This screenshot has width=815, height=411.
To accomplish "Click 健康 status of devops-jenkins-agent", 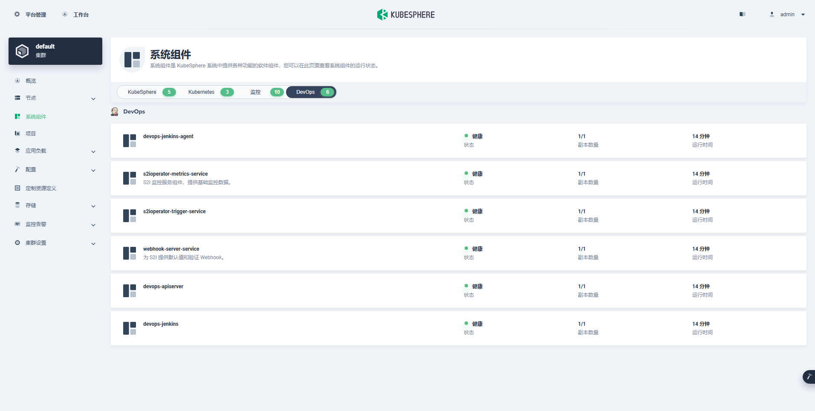I will coord(477,136).
